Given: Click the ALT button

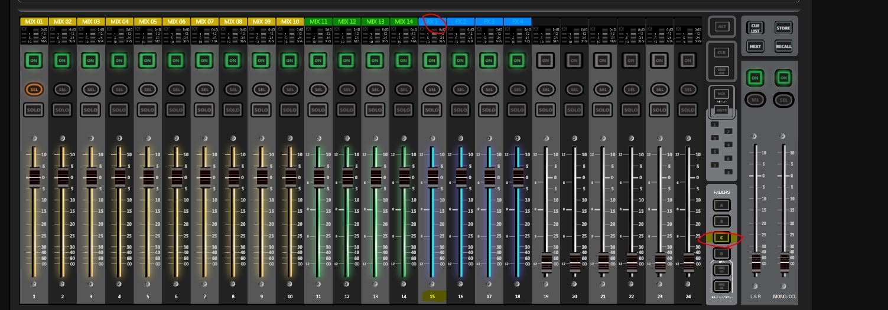Looking at the screenshot, I should (x=721, y=27).
